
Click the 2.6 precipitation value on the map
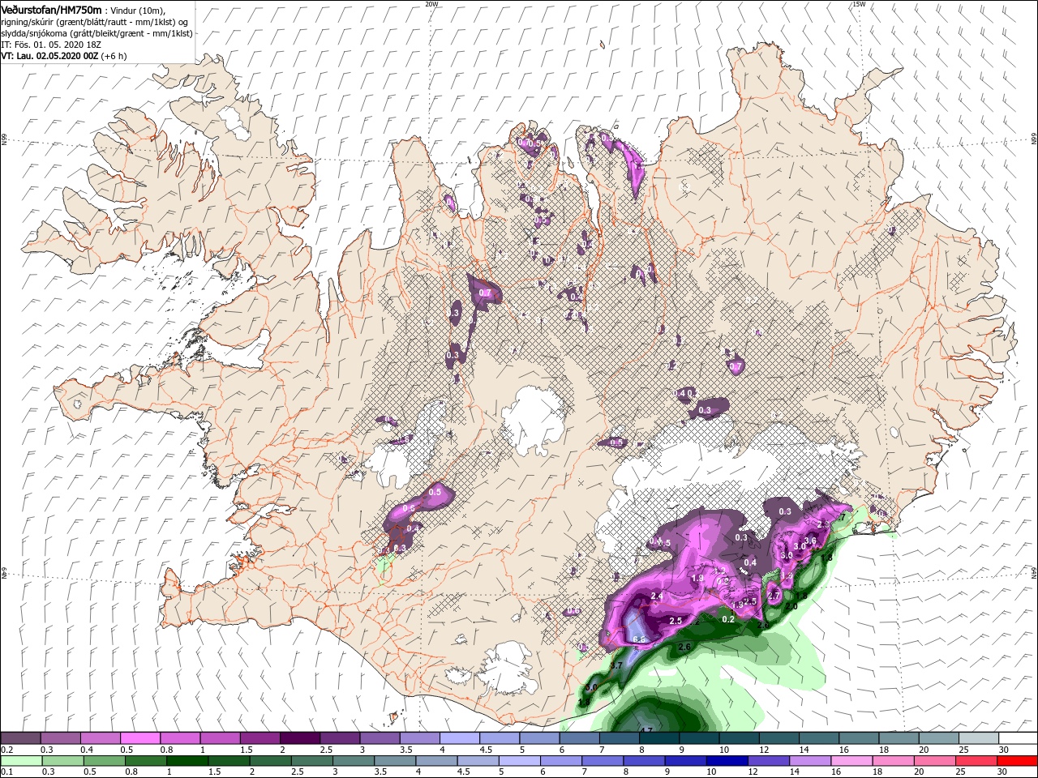tap(684, 647)
